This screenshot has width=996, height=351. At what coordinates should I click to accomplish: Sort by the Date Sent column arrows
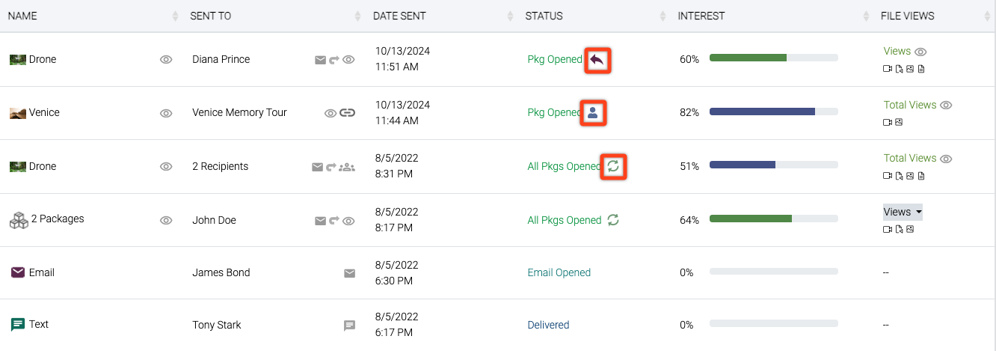pyautogui.click(x=510, y=16)
